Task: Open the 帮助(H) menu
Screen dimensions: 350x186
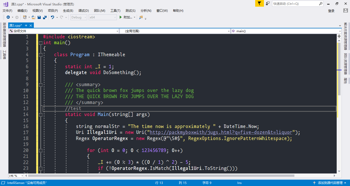Action: click(x=178, y=11)
